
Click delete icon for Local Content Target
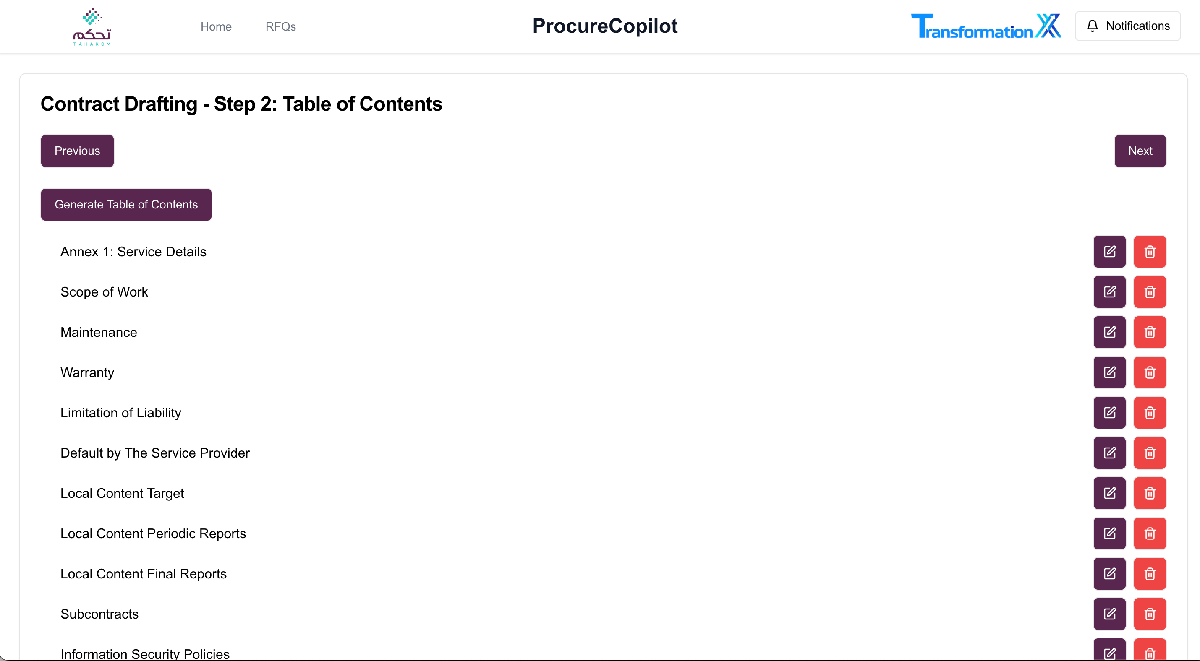coord(1150,493)
